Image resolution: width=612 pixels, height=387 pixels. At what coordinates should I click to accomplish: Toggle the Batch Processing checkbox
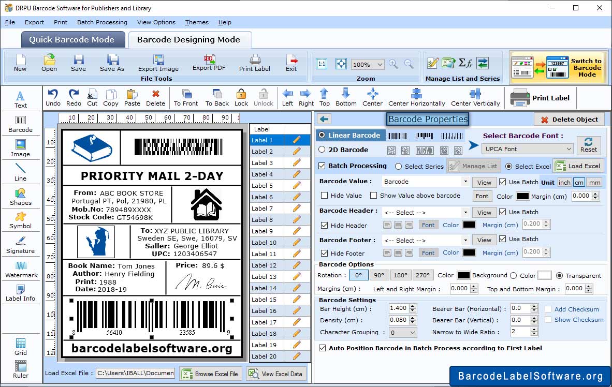pyautogui.click(x=322, y=166)
